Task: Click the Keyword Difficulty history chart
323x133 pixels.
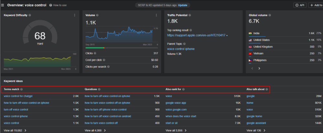Action: [x=37, y=61]
